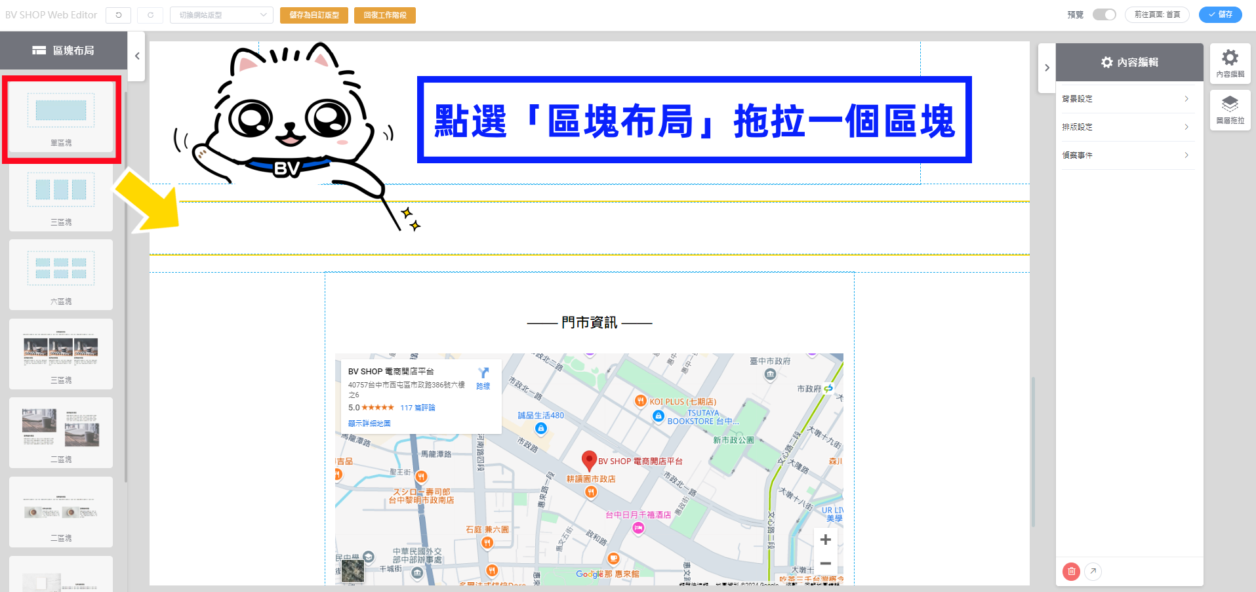Open the 圖層拖拉 layers tab

1230,110
